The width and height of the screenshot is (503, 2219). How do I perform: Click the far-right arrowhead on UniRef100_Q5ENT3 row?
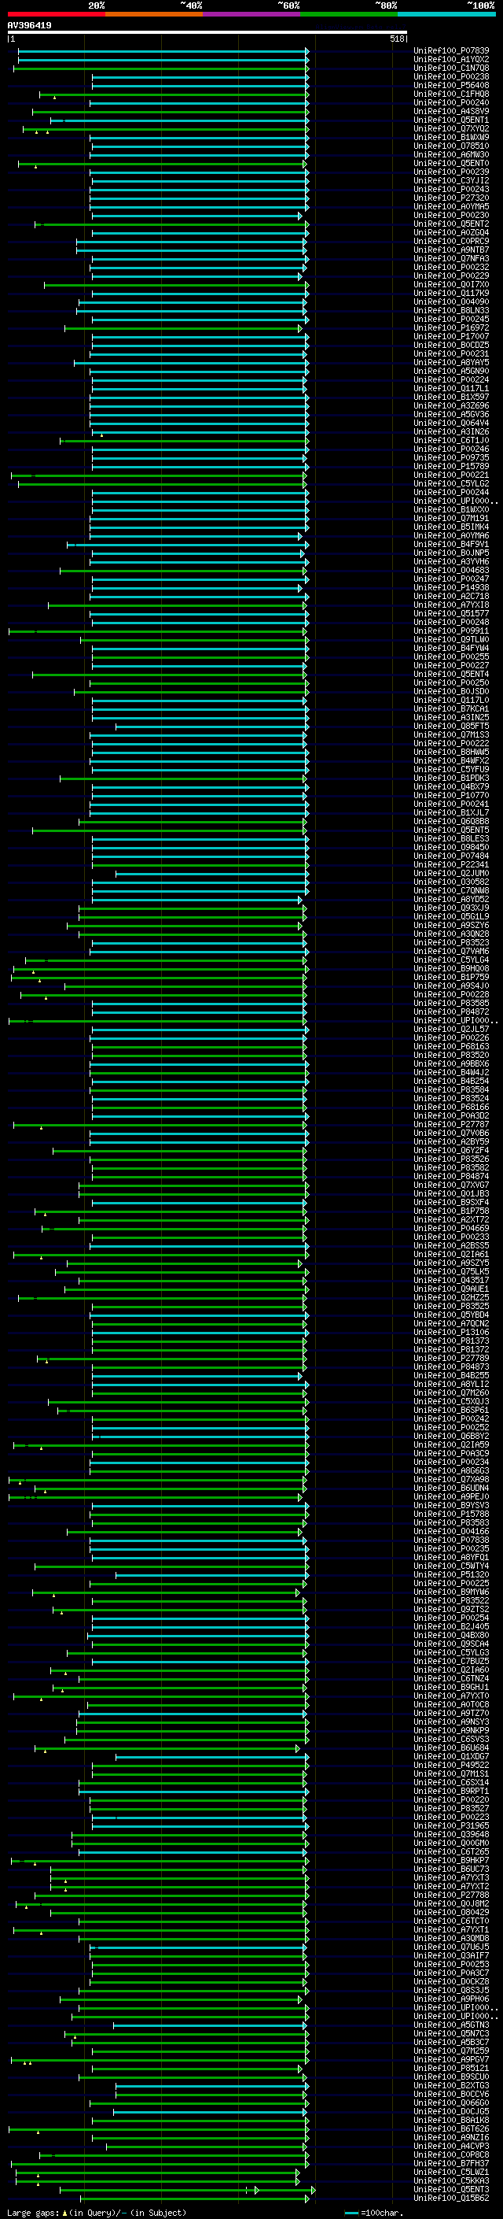pos(313,2189)
